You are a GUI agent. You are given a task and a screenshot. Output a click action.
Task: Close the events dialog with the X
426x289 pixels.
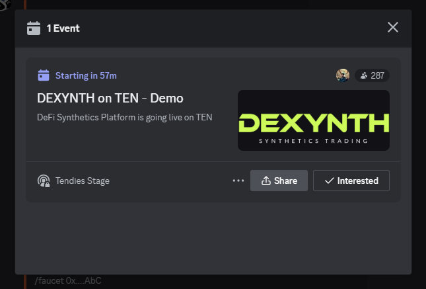pos(392,27)
